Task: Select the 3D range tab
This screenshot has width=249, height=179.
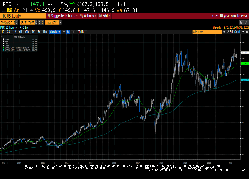Action: [8, 32]
